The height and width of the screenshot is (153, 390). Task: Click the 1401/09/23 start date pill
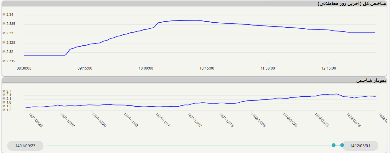click(26, 146)
